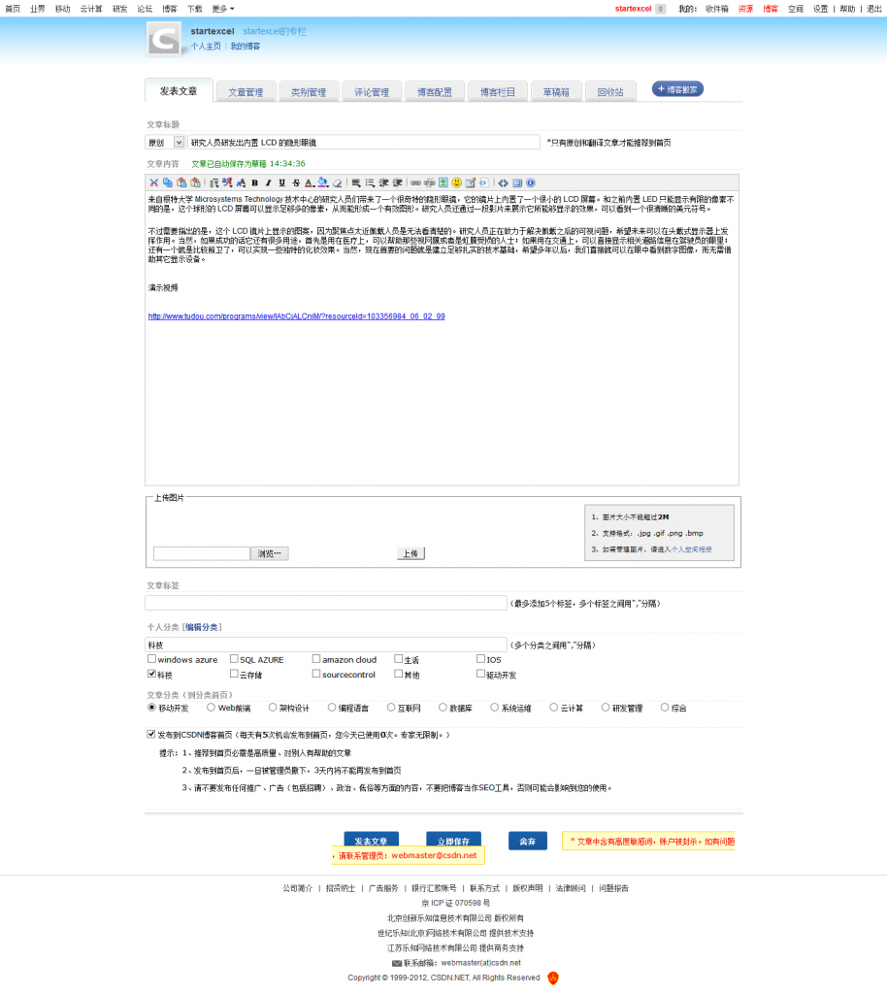Switch to the 文章管理 tab
The width and height of the screenshot is (887, 994).
[246, 92]
